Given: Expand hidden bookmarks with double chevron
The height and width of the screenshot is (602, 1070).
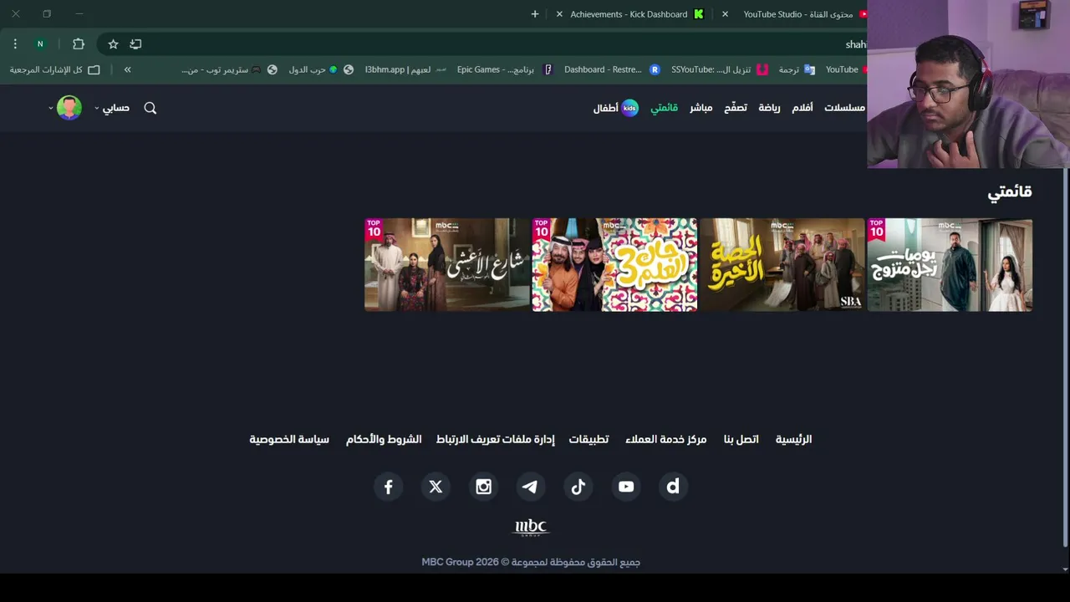Looking at the screenshot, I should tap(127, 69).
